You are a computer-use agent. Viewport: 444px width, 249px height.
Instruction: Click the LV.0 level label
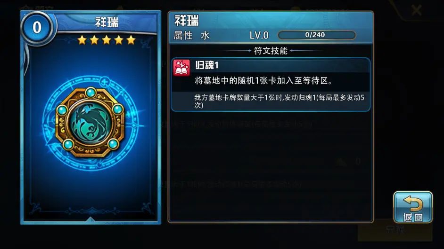[259, 36]
